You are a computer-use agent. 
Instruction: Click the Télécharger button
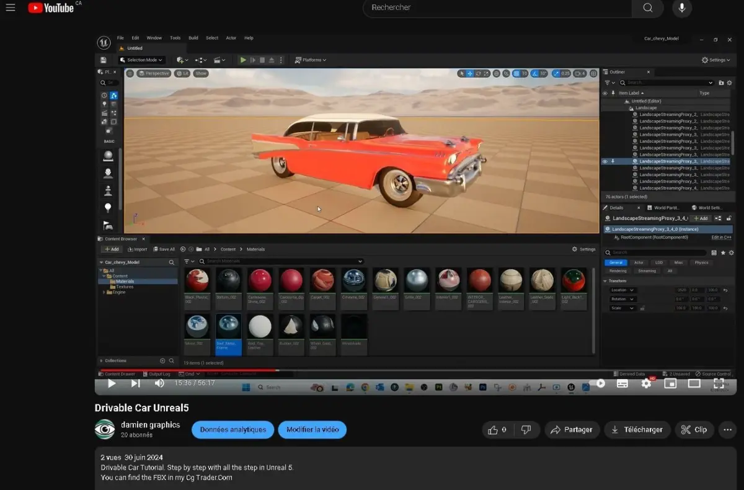click(636, 429)
